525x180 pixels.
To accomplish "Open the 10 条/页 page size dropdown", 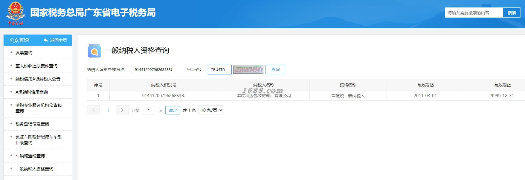I will click(211, 110).
